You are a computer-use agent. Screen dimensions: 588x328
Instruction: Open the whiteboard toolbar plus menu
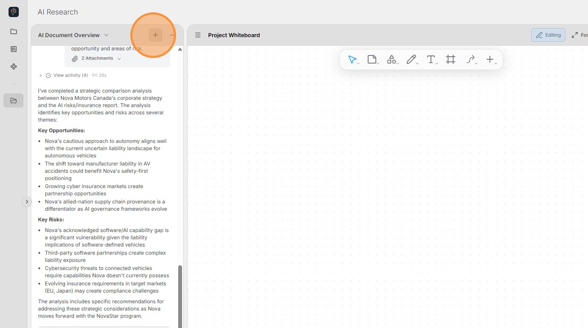pos(490,60)
